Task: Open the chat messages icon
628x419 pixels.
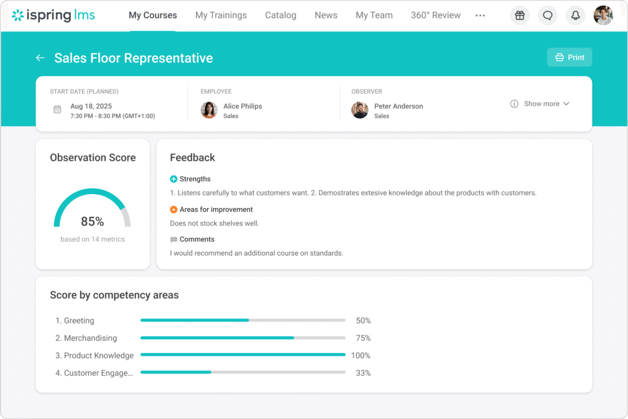Action: 547,15
